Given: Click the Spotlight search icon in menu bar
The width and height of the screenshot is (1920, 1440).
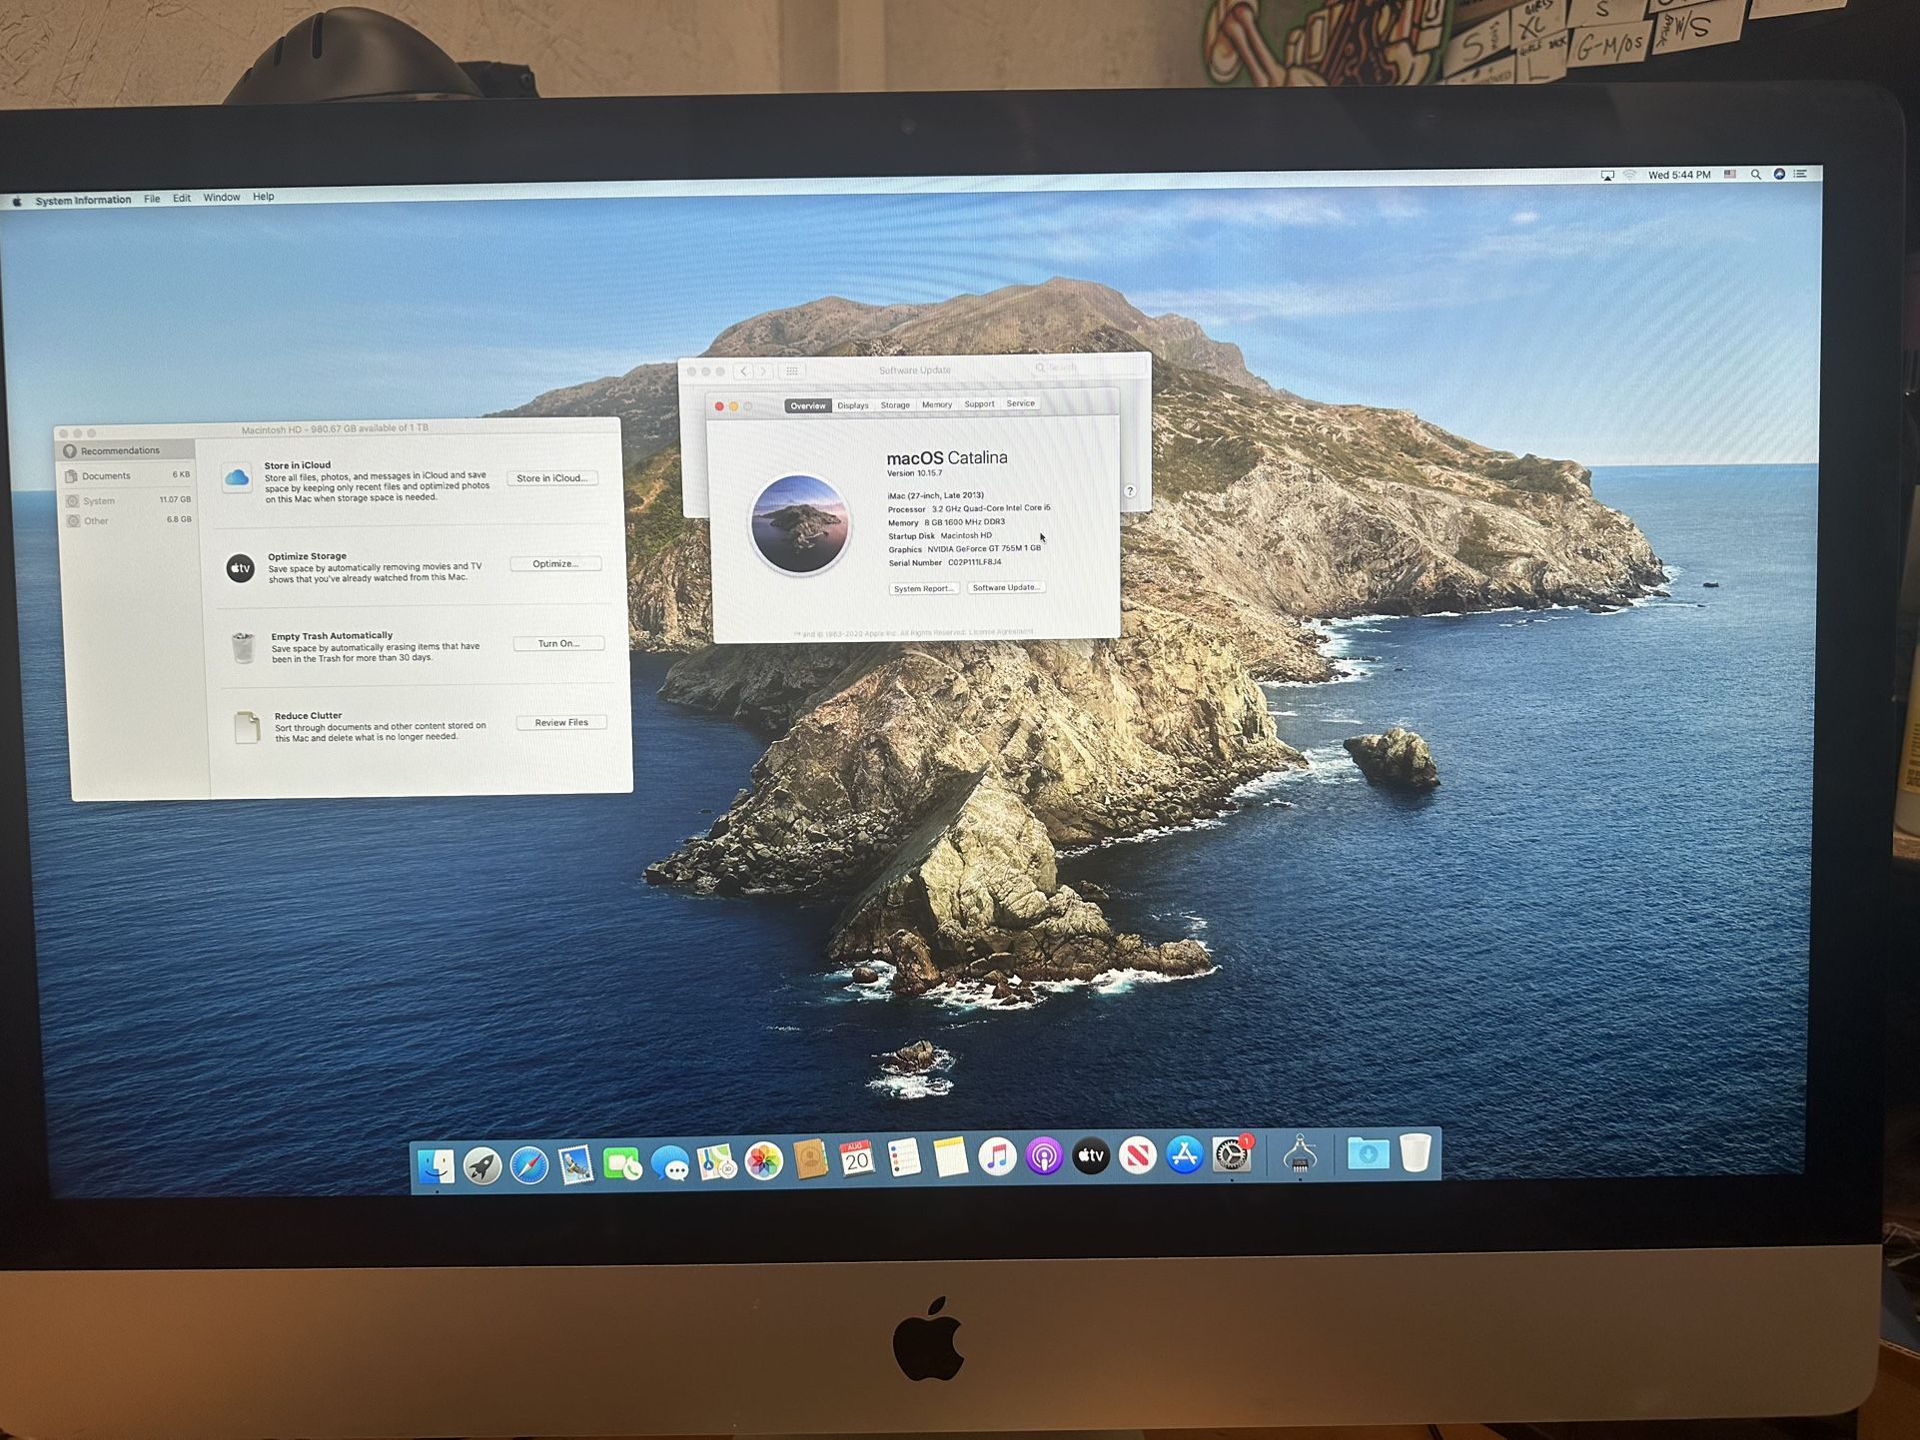Looking at the screenshot, I should (x=1756, y=175).
